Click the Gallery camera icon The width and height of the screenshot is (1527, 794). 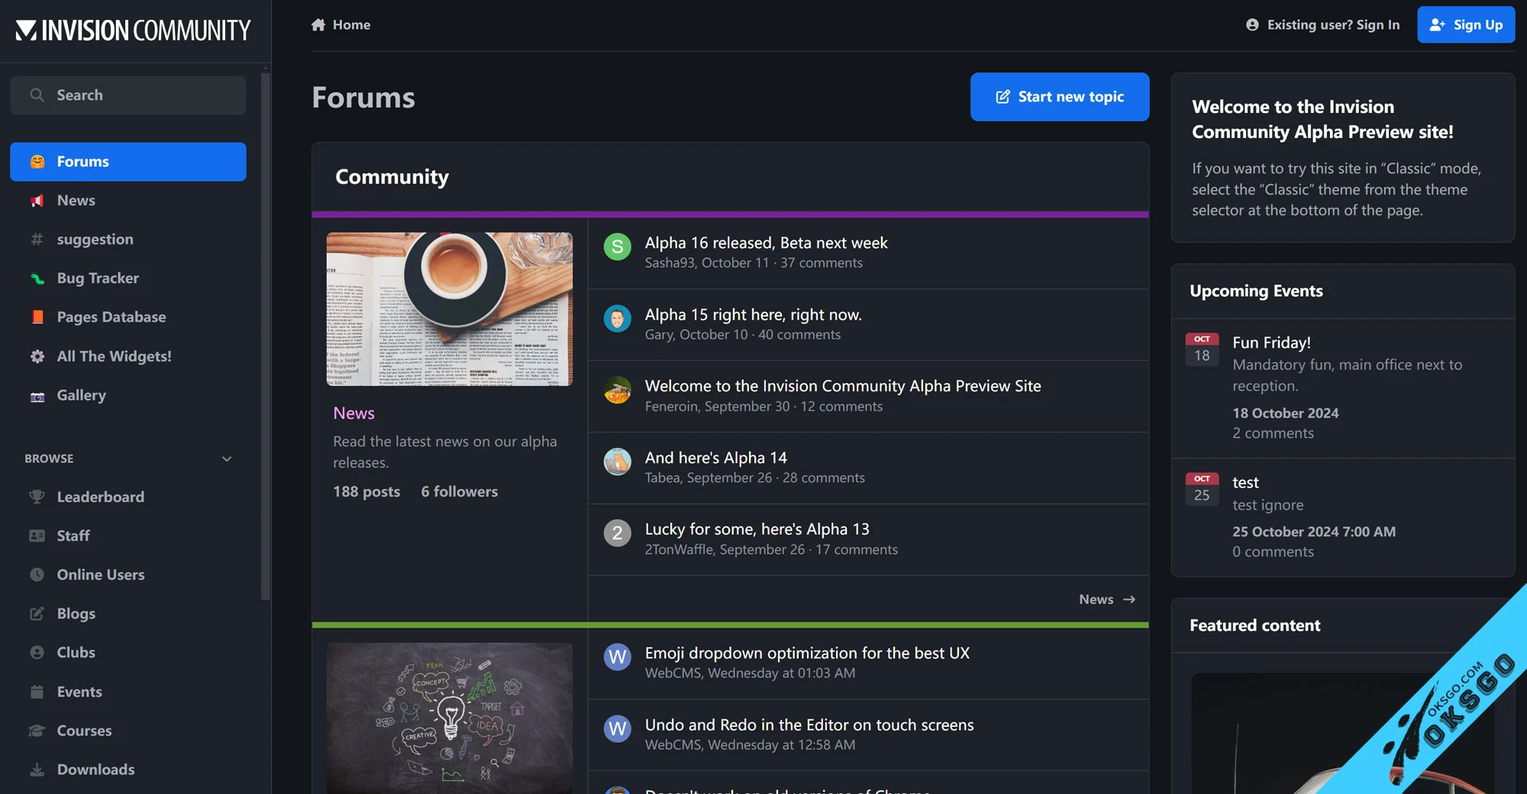(37, 396)
